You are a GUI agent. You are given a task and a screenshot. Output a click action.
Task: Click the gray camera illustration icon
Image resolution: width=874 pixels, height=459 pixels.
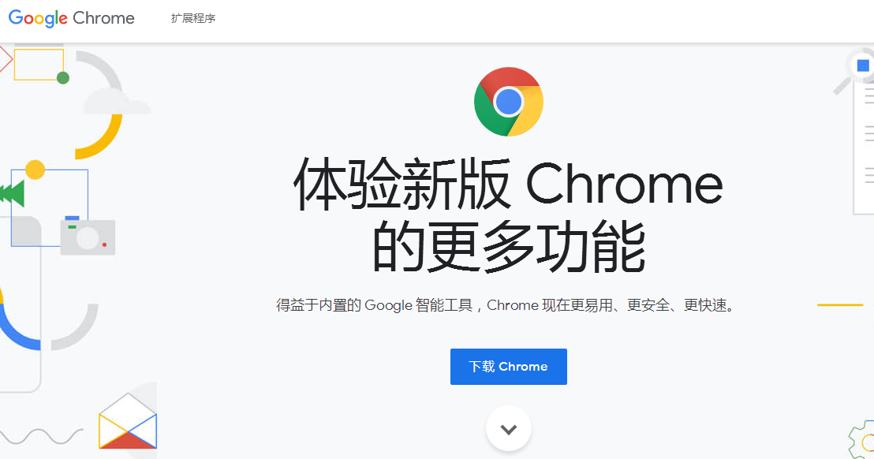(88, 236)
